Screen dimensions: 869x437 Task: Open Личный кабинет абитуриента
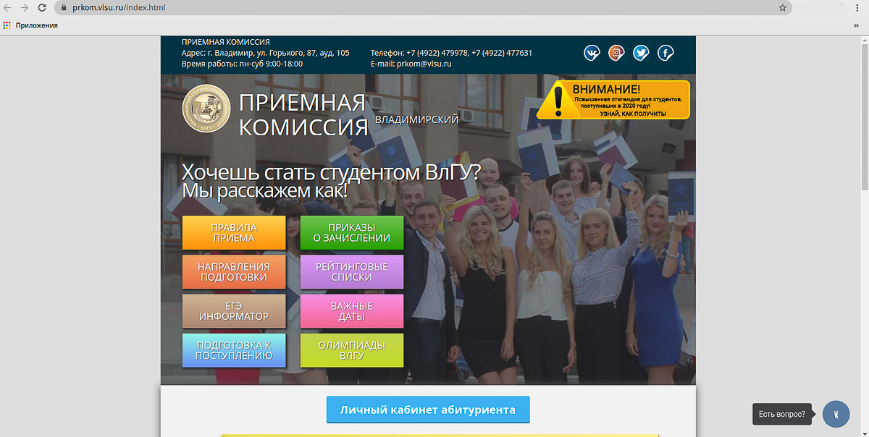pos(427,410)
